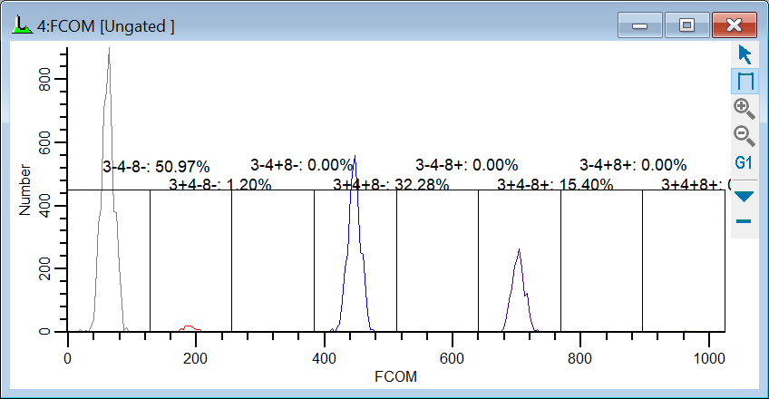
Task: Collapse toolbar with the minus icon
Action: [745, 221]
